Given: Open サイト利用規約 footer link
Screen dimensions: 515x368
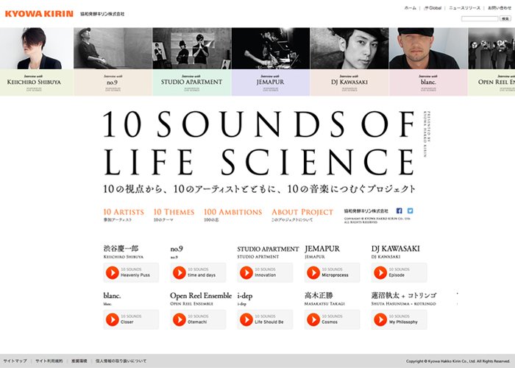Looking at the screenshot, I should 49,361.
